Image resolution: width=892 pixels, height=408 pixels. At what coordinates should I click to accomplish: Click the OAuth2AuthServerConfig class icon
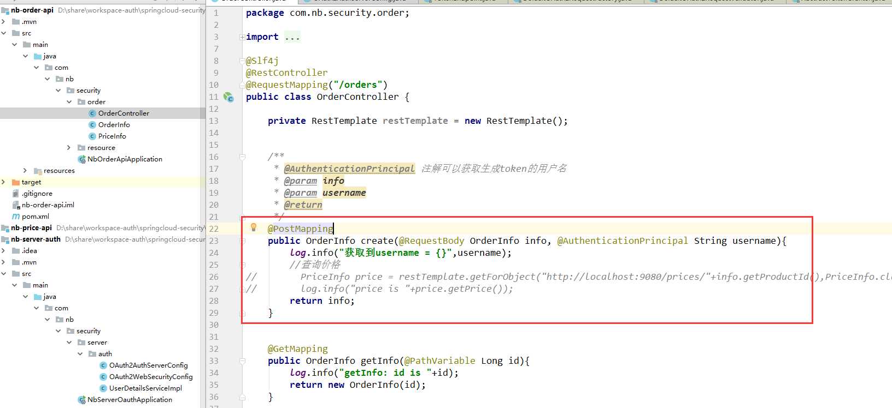pos(103,365)
